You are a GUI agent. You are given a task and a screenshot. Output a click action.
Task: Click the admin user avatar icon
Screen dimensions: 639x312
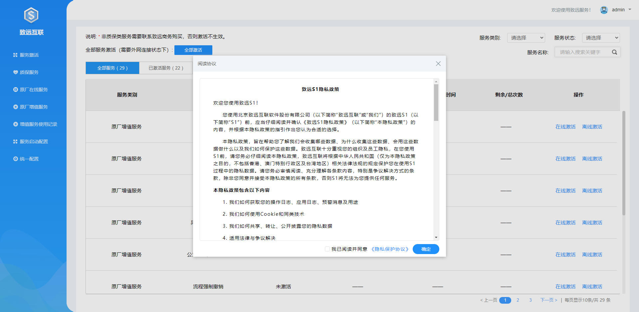[x=604, y=10]
